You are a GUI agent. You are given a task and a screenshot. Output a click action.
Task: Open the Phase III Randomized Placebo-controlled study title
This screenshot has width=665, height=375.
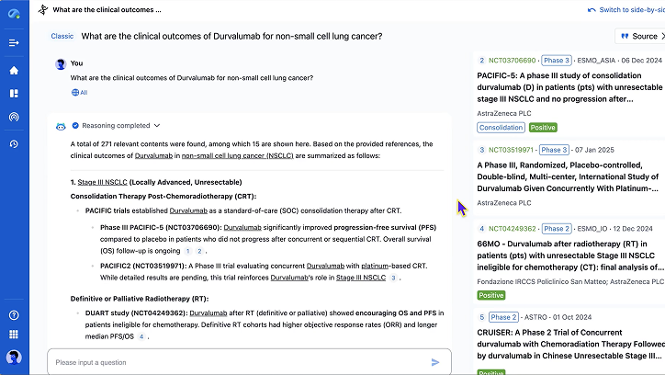(568, 176)
